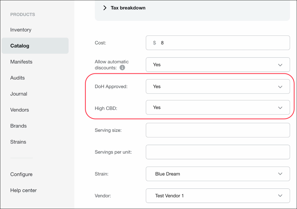Focus the Servings per unit field
Screen dimensions: 297x209
[x=218, y=152]
